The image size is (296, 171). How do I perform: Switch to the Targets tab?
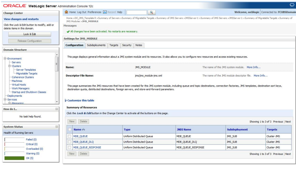pyautogui.click(x=114, y=45)
